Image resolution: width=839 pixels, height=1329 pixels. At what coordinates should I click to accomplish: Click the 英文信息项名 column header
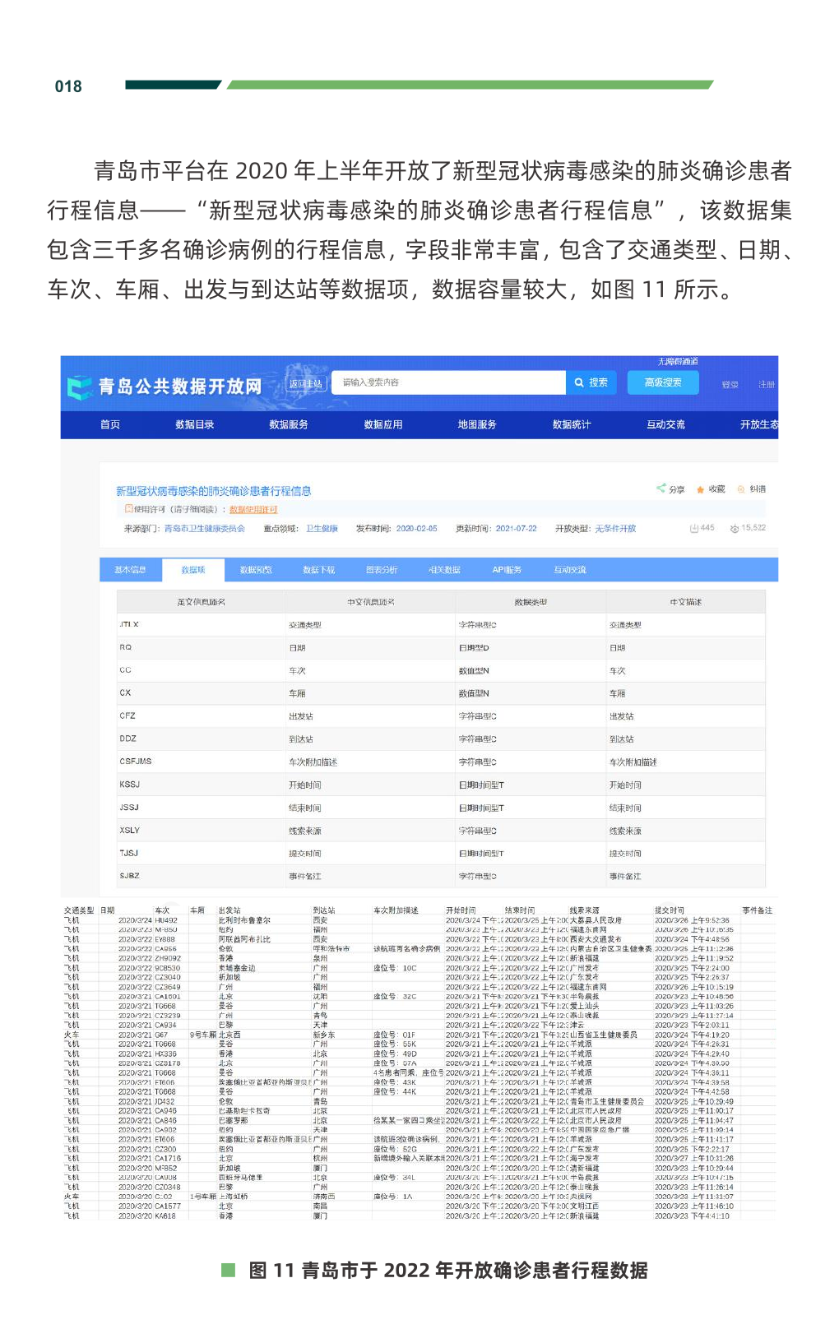(201, 602)
